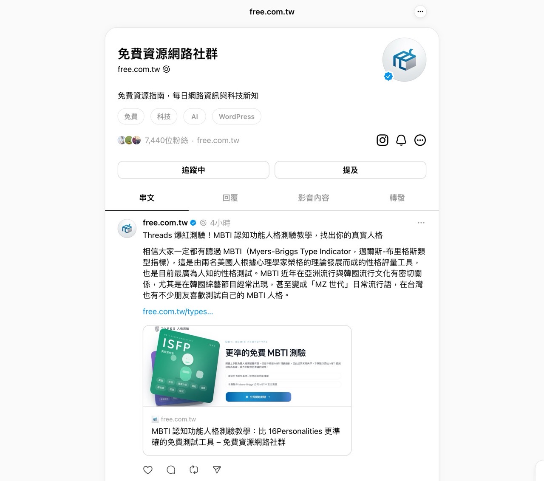Share the post via the send icon

(217, 470)
